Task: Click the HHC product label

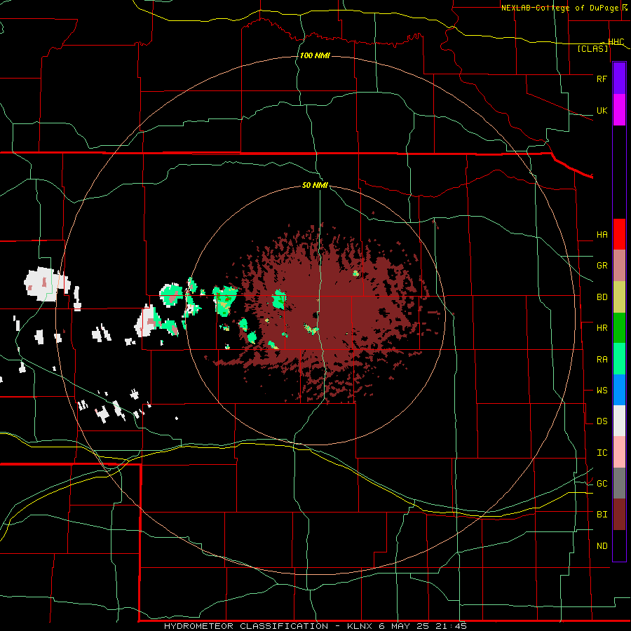Action: point(616,41)
